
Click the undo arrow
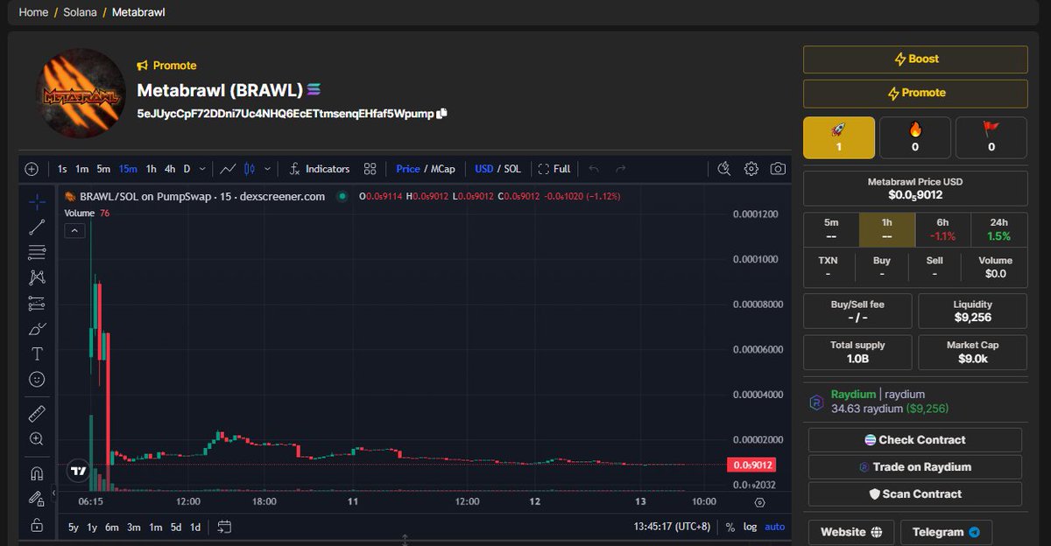click(x=594, y=169)
